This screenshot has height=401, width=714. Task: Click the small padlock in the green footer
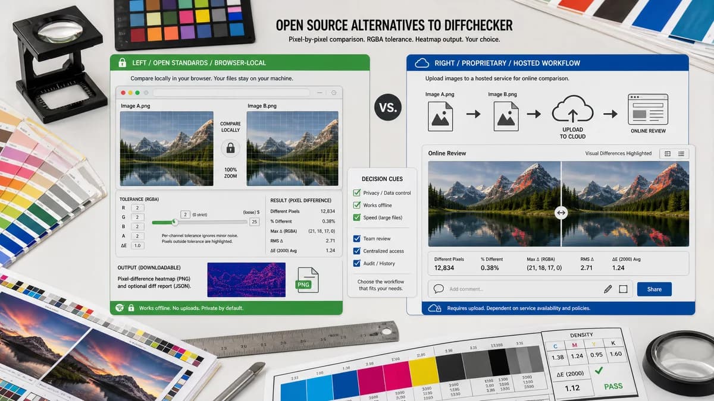(x=130, y=308)
